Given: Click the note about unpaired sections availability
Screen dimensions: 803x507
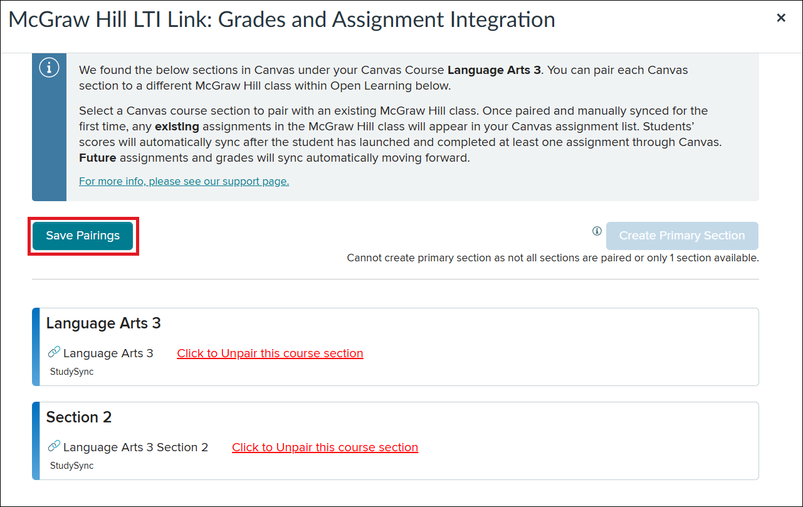Looking at the screenshot, I should click(552, 258).
